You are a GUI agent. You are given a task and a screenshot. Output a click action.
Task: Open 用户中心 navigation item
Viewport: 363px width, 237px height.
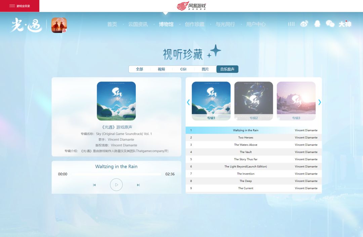(256, 24)
